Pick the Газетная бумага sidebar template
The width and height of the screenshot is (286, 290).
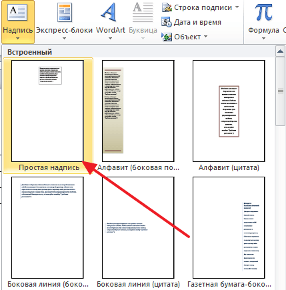pos(229,227)
